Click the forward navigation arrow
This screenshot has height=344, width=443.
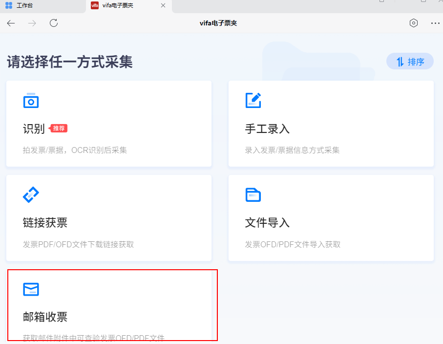coord(32,23)
